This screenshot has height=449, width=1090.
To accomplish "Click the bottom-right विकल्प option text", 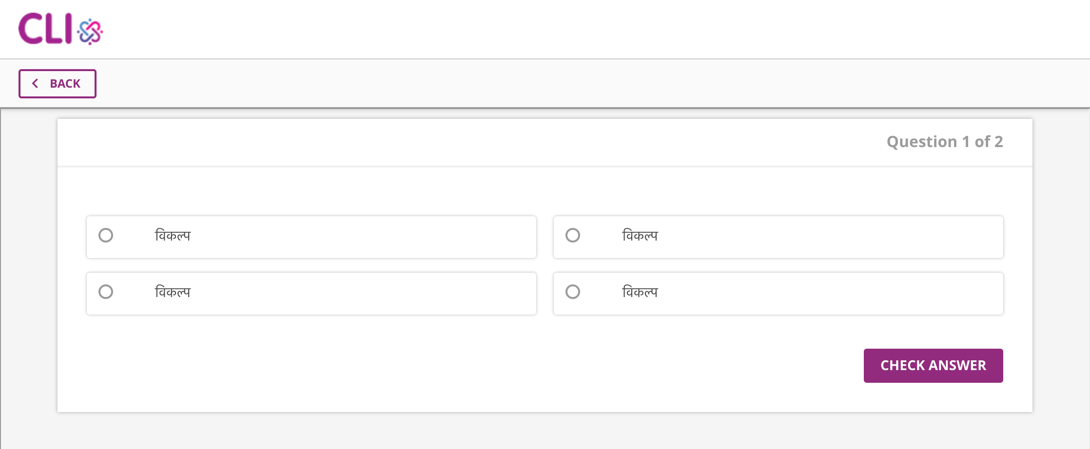I will pyautogui.click(x=640, y=293).
